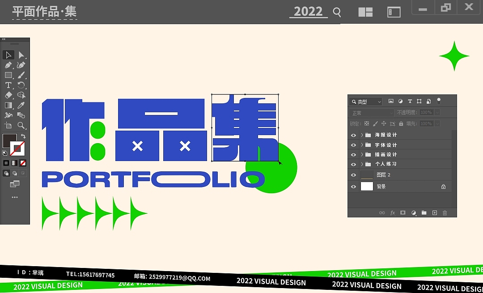
Task: Filter layers by type (T icon)
Action: click(410, 101)
